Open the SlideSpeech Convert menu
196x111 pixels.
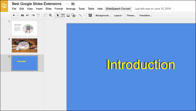pyautogui.click(x=118, y=9)
